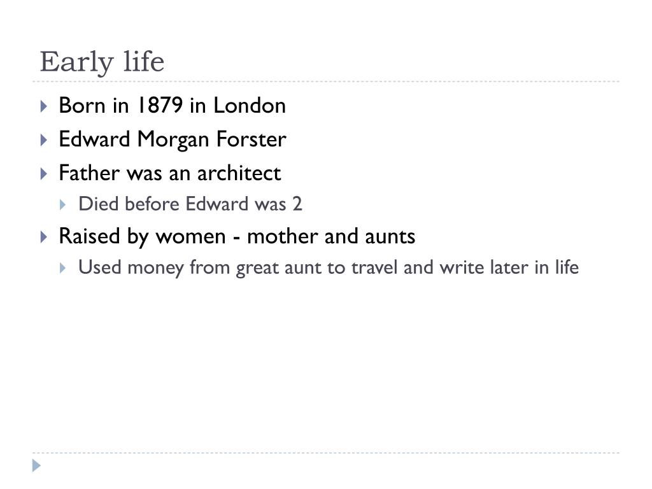Click the word London in first bullet
Viewport: 652px width, 489px height.
[250, 105]
